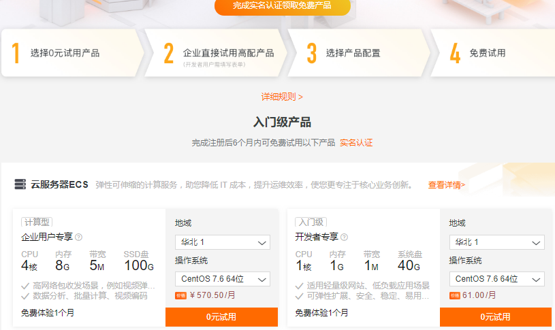The height and width of the screenshot is (330, 555).
Task: Select step 4 免费试用
Action: tap(493, 53)
